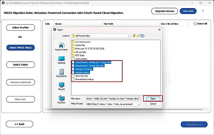Cancel the Open dialog
The image size is (214, 135).
click(x=153, y=104)
